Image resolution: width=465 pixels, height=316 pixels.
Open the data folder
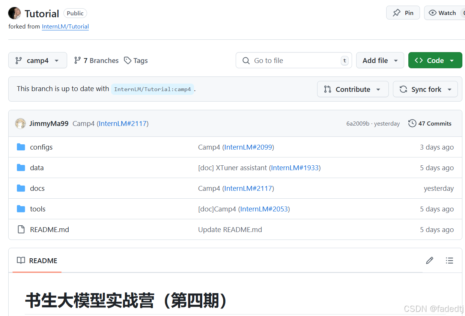coord(37,168)
